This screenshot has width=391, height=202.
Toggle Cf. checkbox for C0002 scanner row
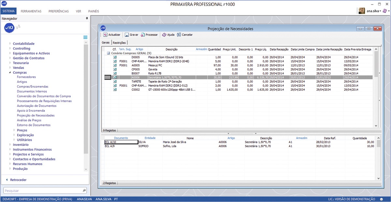(115, 89)
